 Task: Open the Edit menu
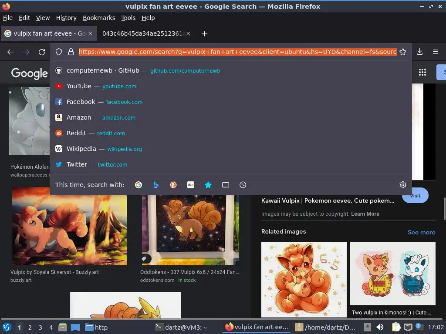[x=24, y=18]
